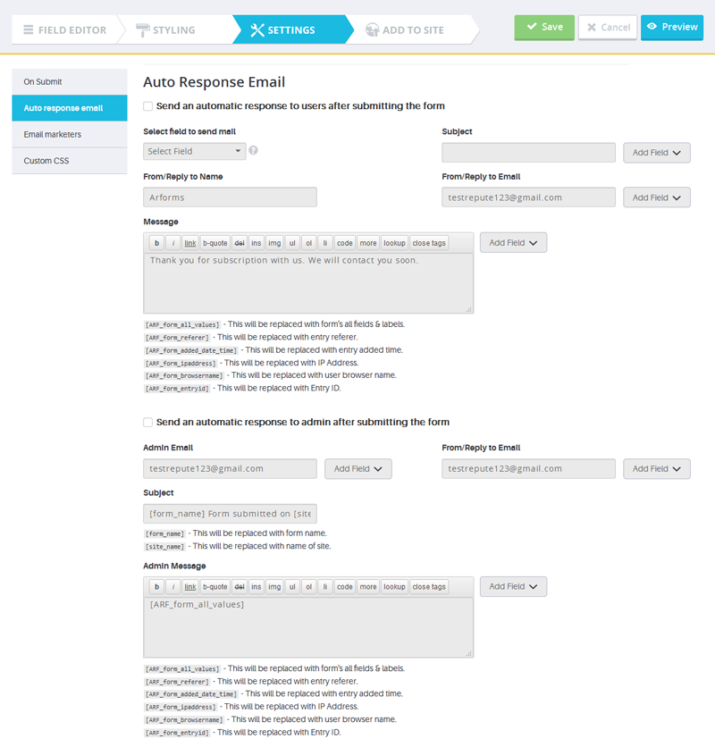This screenshot has height=747, width=715.
Task: Click italic button in user Message toolbar
Action: (173, 243)
